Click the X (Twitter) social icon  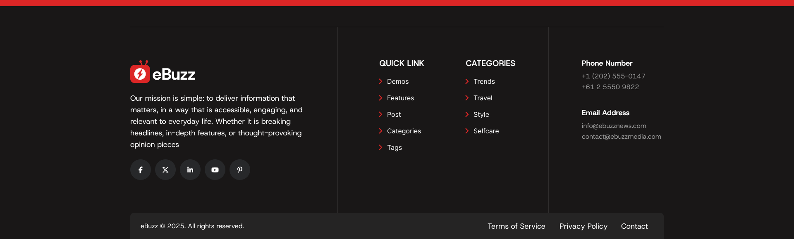pos(165,170)
